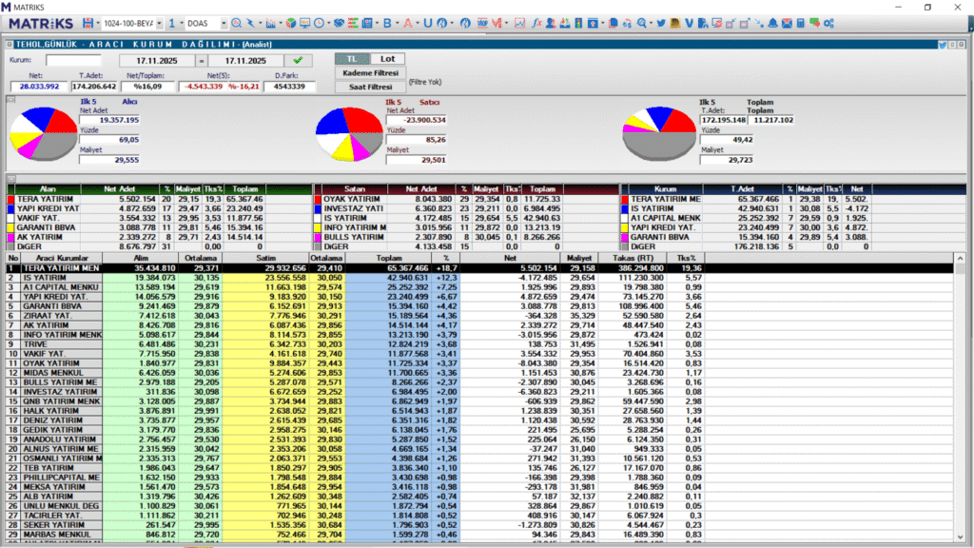Click the pie chart cube icon
The image size is (974, 548).
tap(290, 23)
